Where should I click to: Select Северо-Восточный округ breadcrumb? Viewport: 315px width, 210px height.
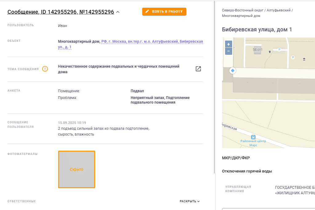coord(242,10)
